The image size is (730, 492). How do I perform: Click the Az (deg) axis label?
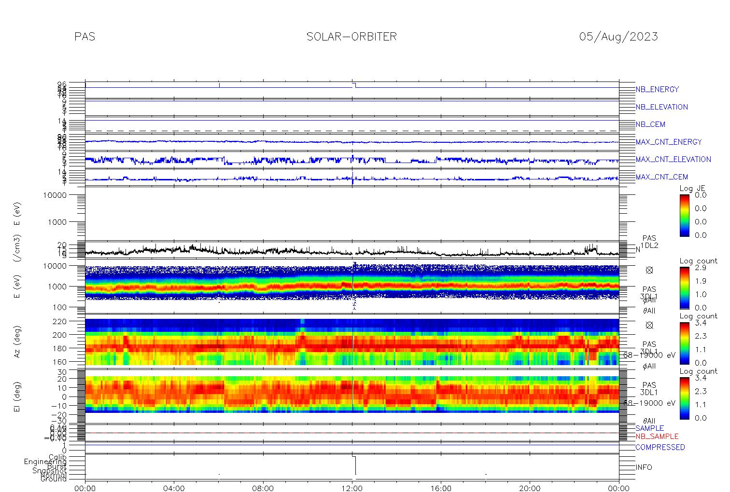coord(17,342)
